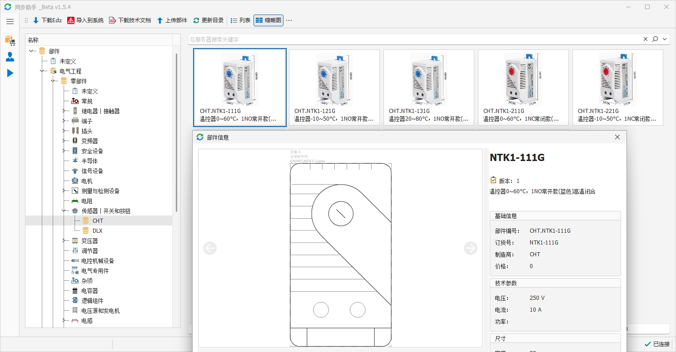Open the hamburger menu icon
Screen dimensions: 676x352
[x=10, y=21]
